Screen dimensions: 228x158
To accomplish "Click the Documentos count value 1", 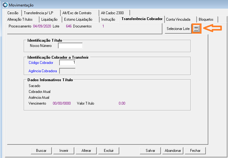I will 103,26.
